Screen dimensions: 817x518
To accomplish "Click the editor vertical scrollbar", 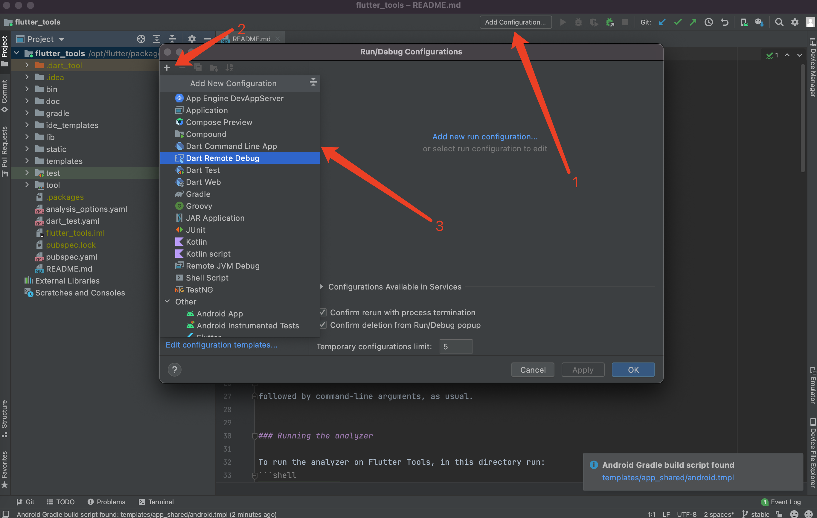I will pyautogui.click(x=802, y=119).
